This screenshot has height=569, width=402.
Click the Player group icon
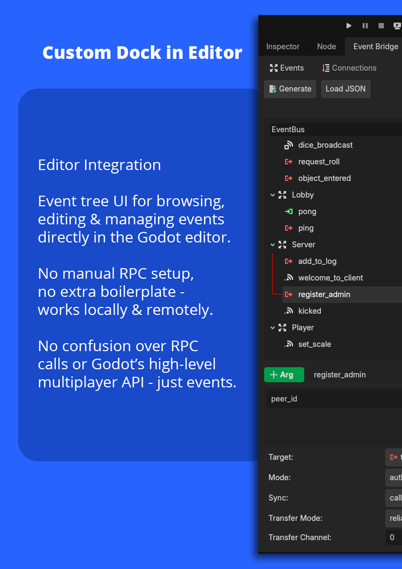[282, 328]
